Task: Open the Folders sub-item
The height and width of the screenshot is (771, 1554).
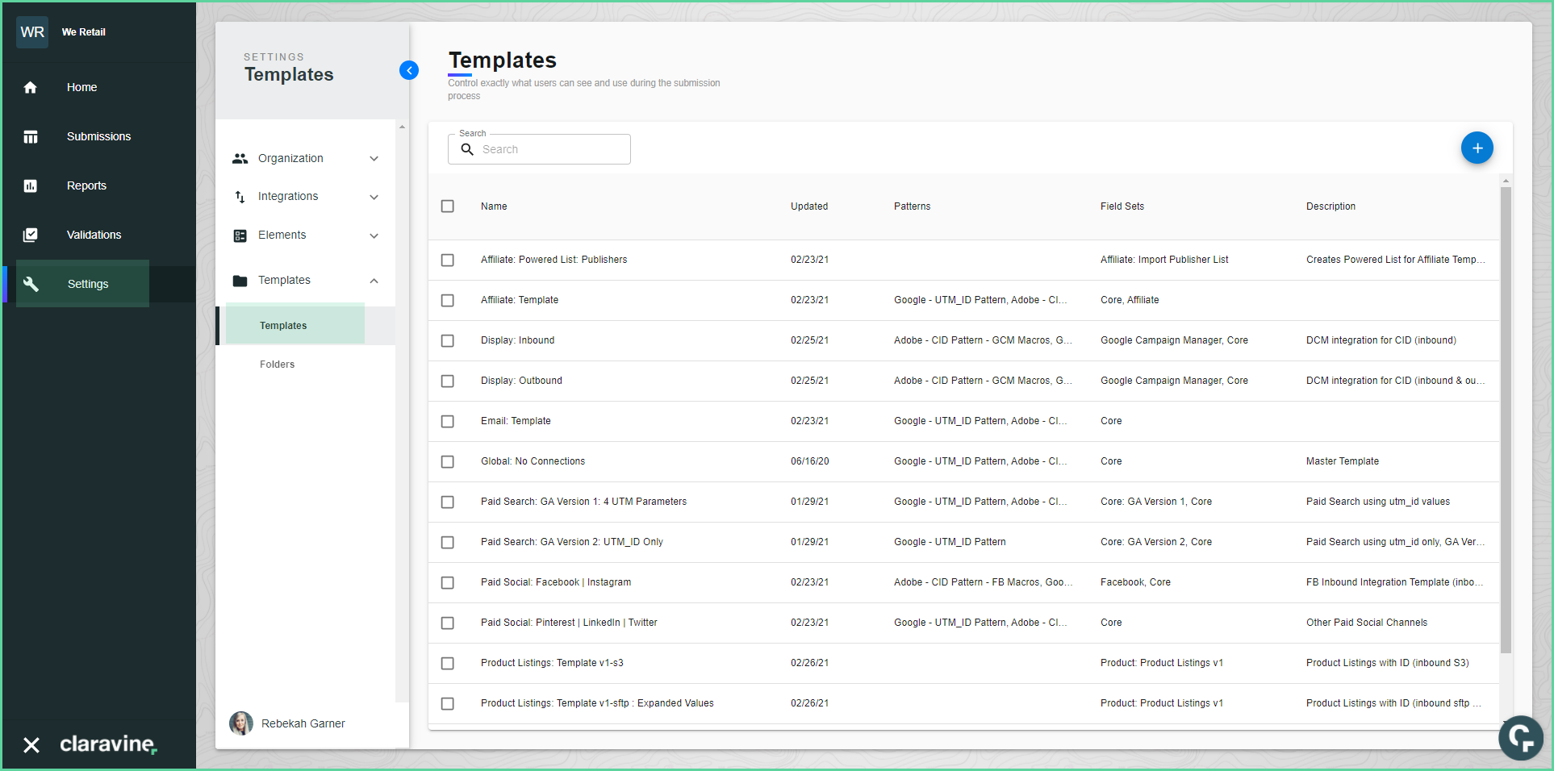Action: (277, 365)
